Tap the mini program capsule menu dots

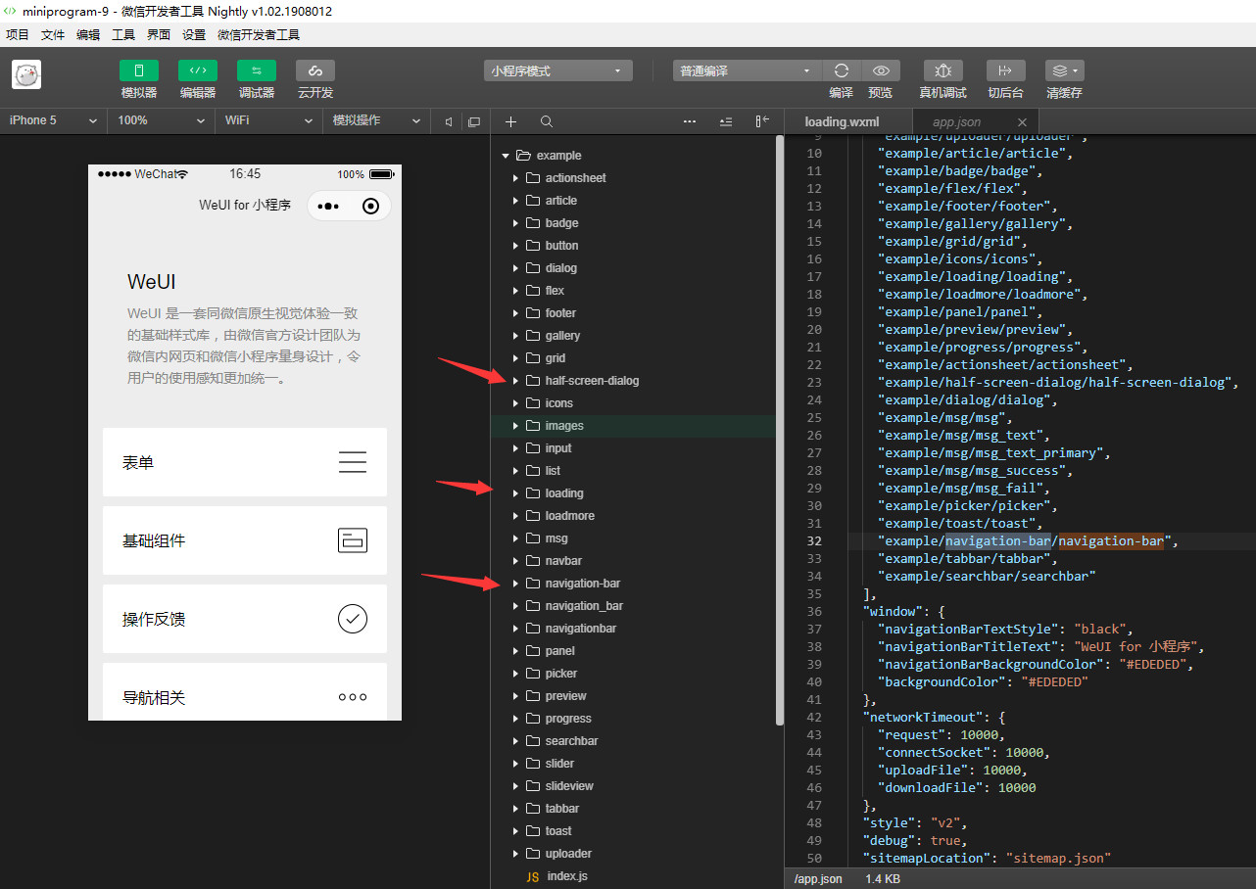328,207
